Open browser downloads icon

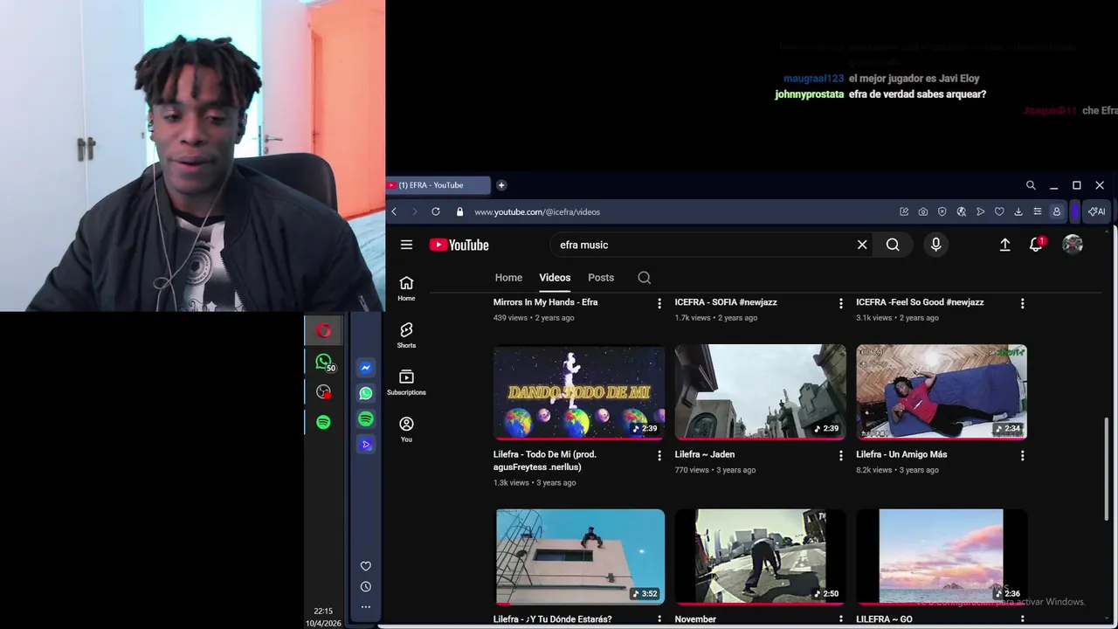pos(1018,211)
